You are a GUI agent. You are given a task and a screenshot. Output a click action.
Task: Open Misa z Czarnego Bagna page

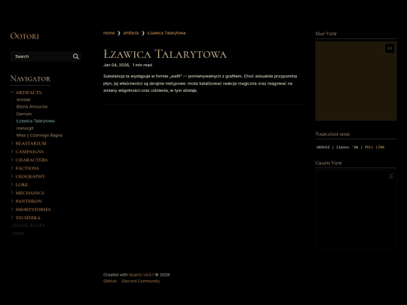point(39,135)
